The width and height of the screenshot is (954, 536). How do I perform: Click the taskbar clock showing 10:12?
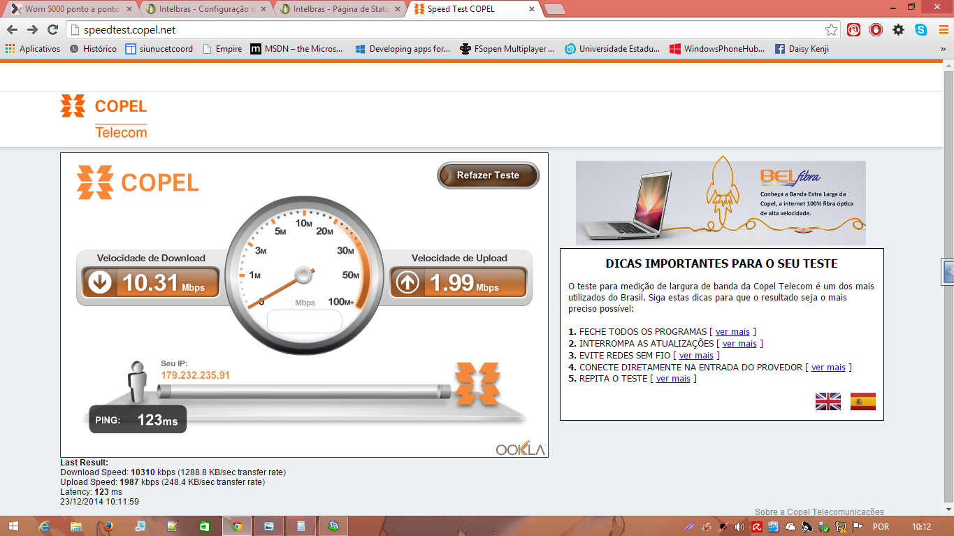coord(921,526)
